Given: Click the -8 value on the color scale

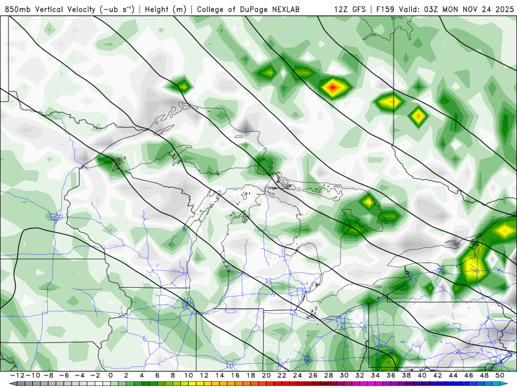Looking at the screenshot, I should (48, 375).
